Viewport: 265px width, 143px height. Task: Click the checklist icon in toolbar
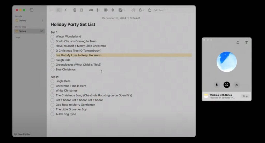tap(98, 10)
